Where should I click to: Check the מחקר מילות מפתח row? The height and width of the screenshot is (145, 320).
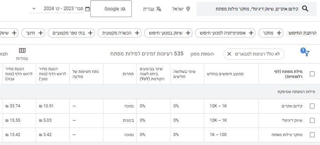pos(312,135)
